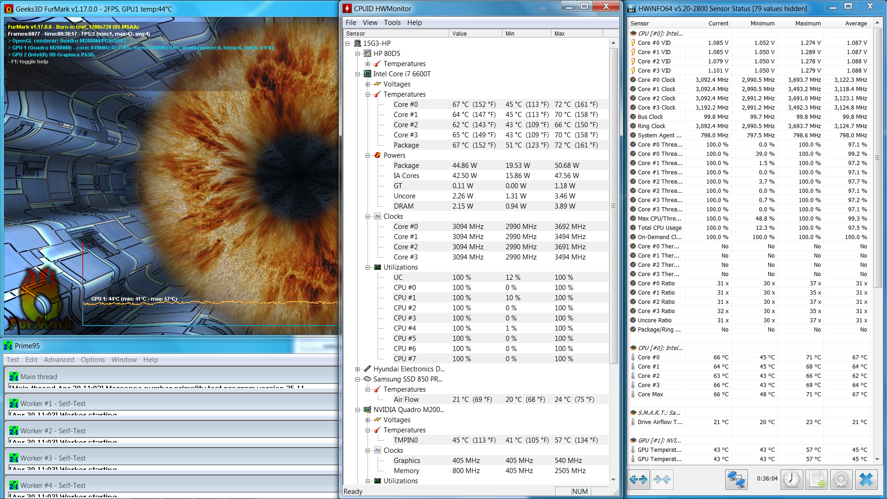Click HWiNFO log-to-file spreadsheet button
The image size is (887, 499).
(817, 480)
